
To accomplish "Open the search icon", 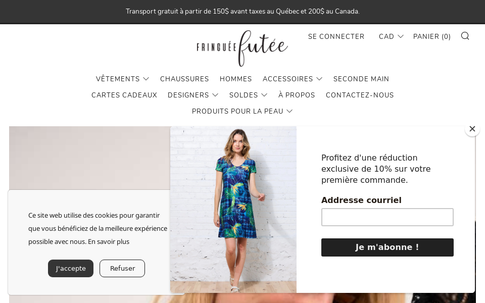I will (465, 36).
